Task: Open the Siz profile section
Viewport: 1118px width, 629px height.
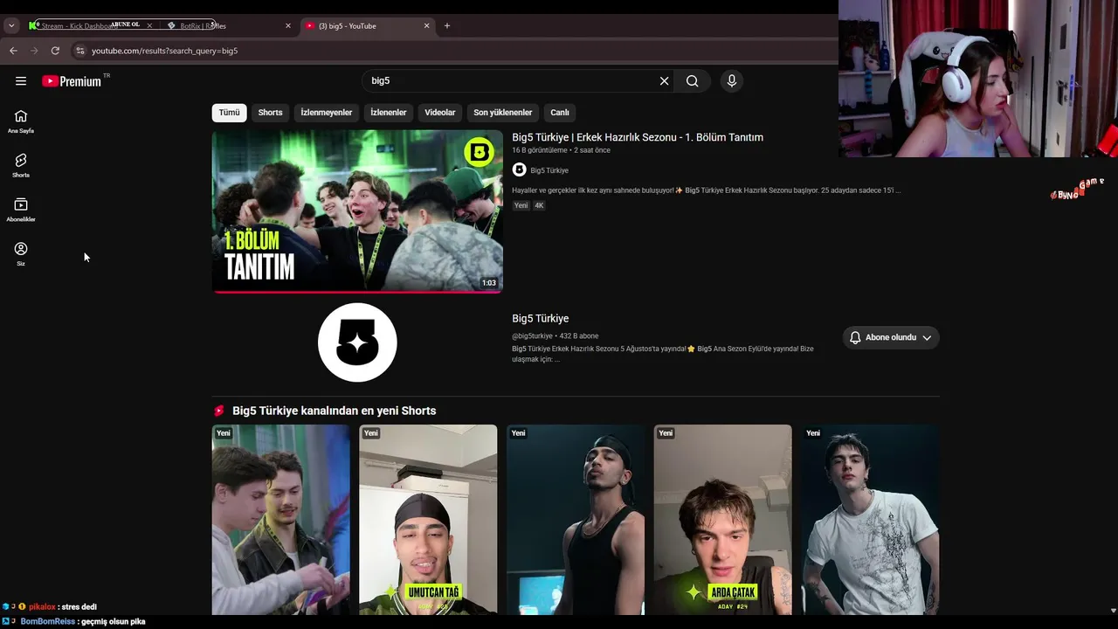Action: tap(21, 254)
